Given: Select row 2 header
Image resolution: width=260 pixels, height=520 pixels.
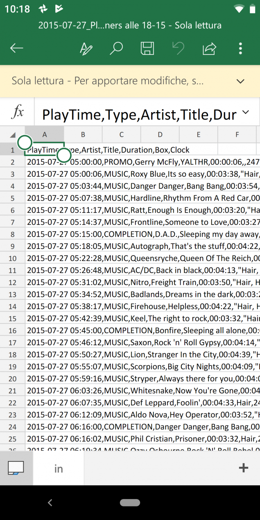Looking at the screenshot, I should (12, 162).
